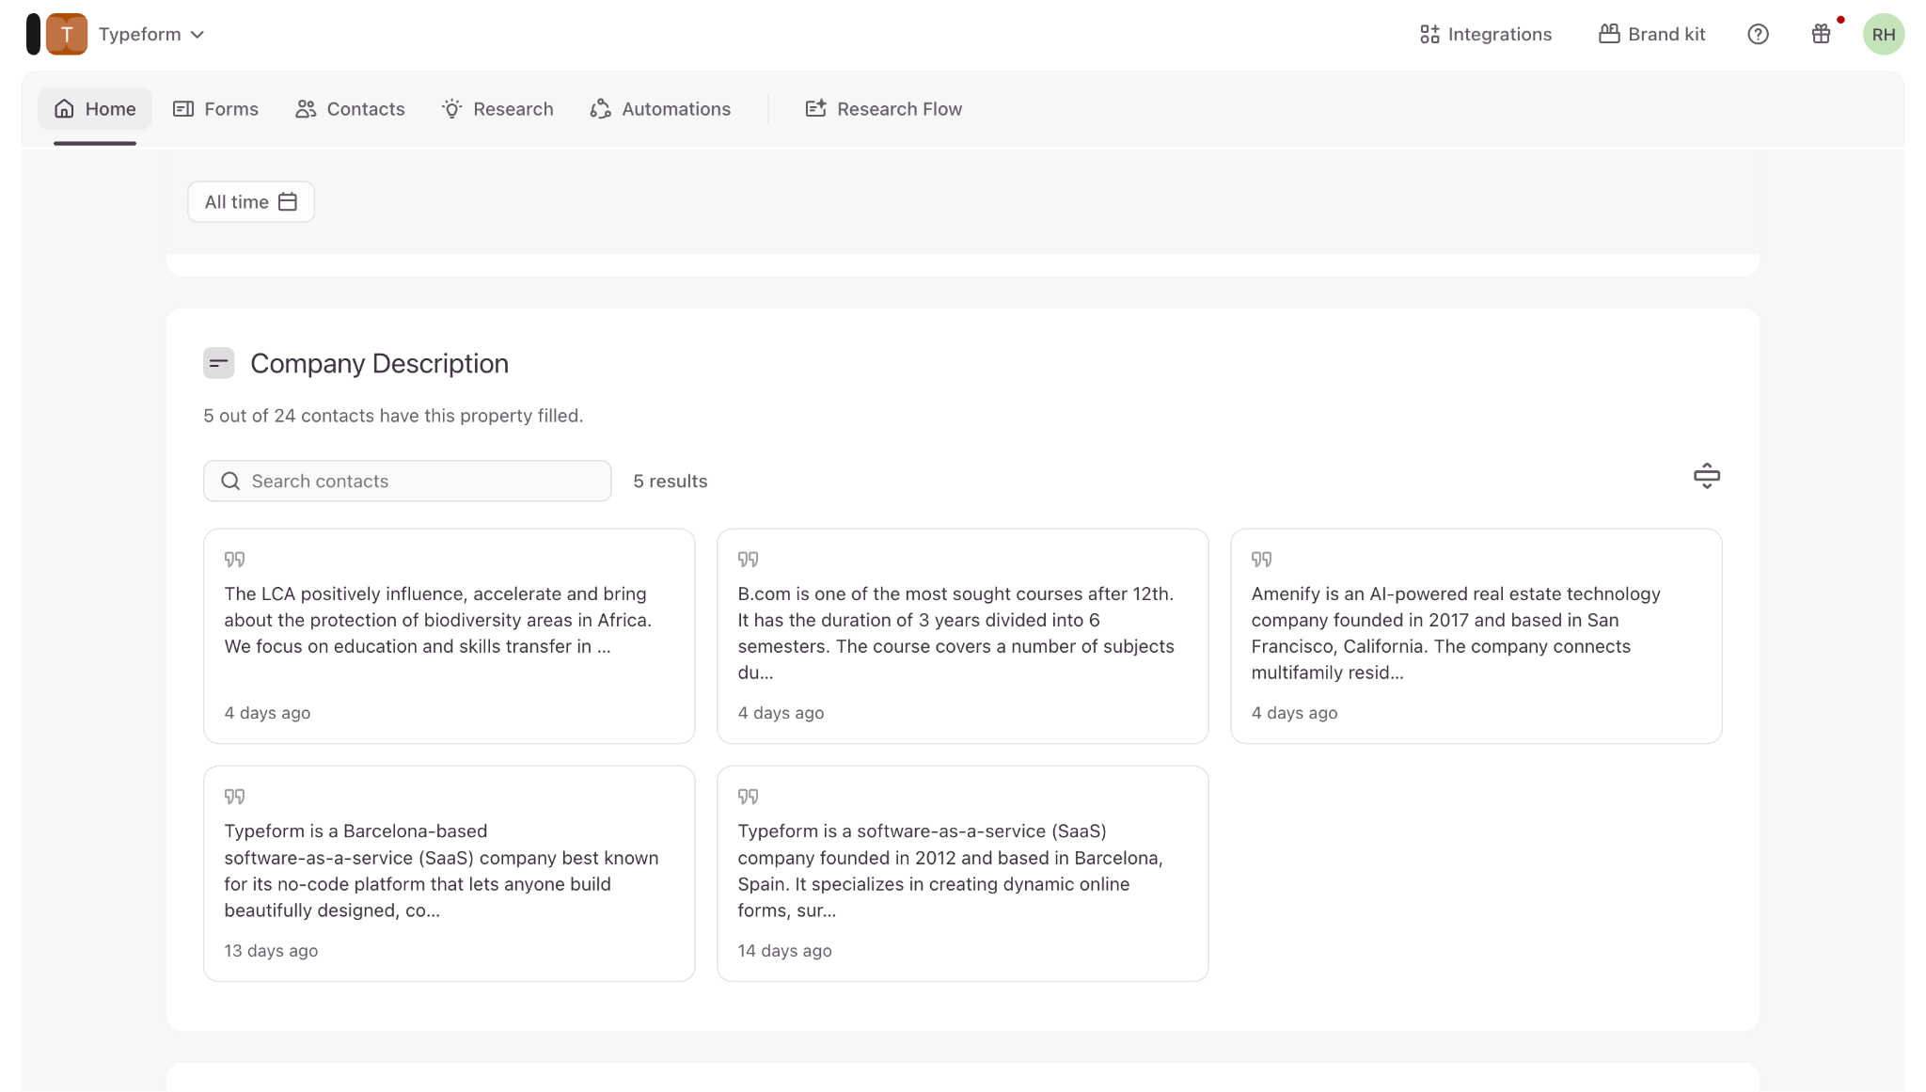
Task: Open the Research tab
Action: (x=497, y=109)
